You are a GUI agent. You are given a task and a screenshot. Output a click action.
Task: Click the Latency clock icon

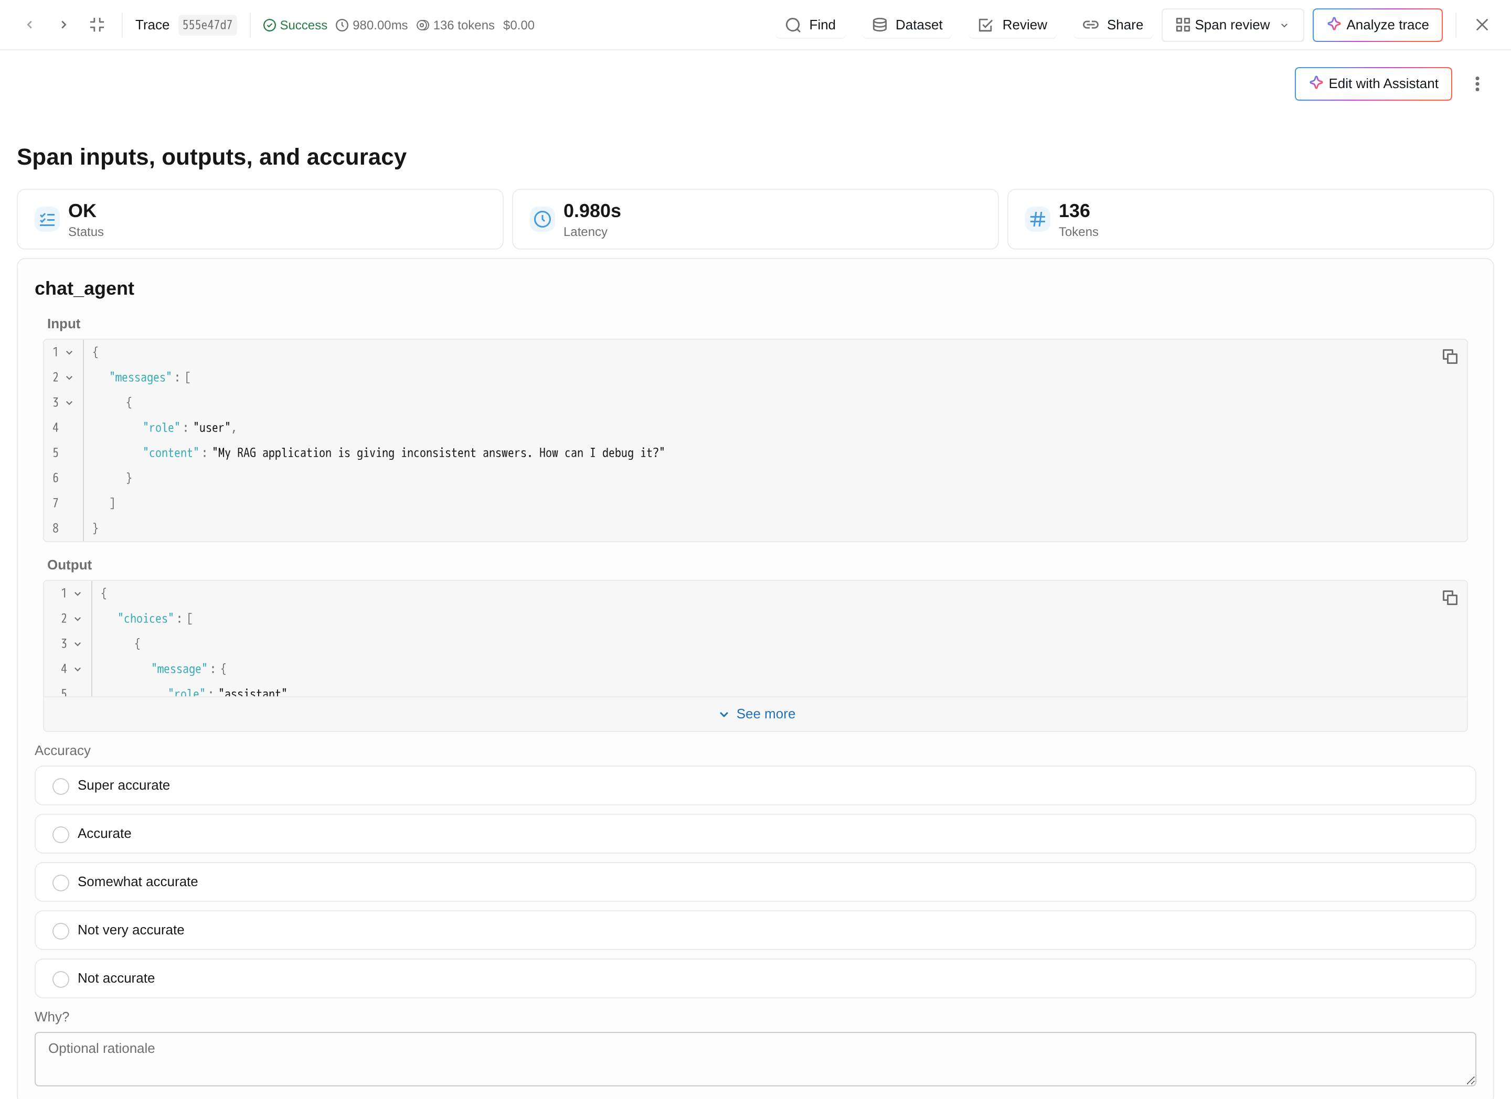pyautogui.click(x=542, y=219)
